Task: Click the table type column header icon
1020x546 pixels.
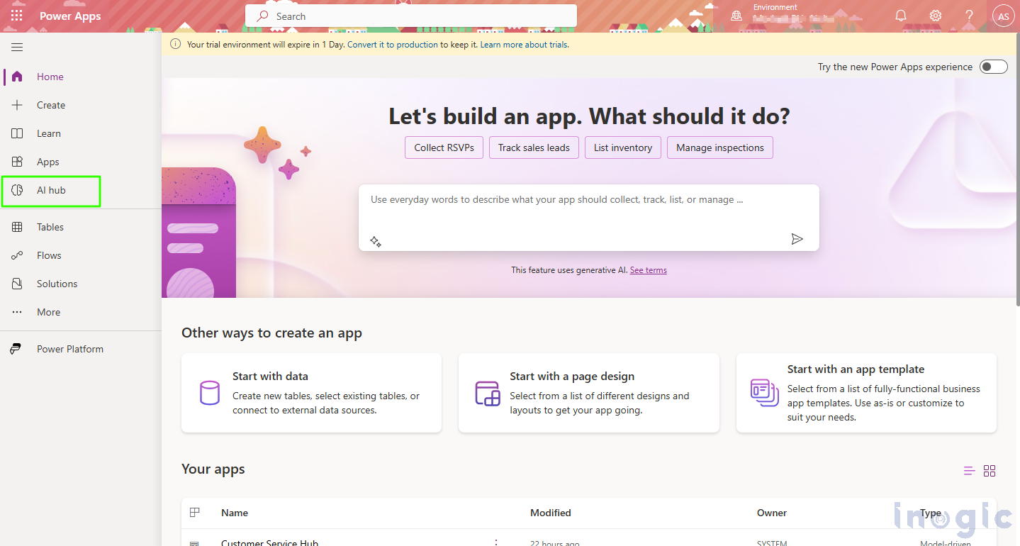Action: point(195,513)
